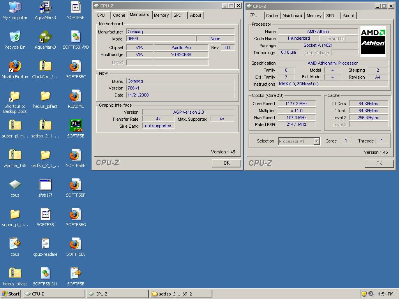Click the BIOS Date field 11/21/2000
Viewport: 399px width, 299px height.
point(180,95)
